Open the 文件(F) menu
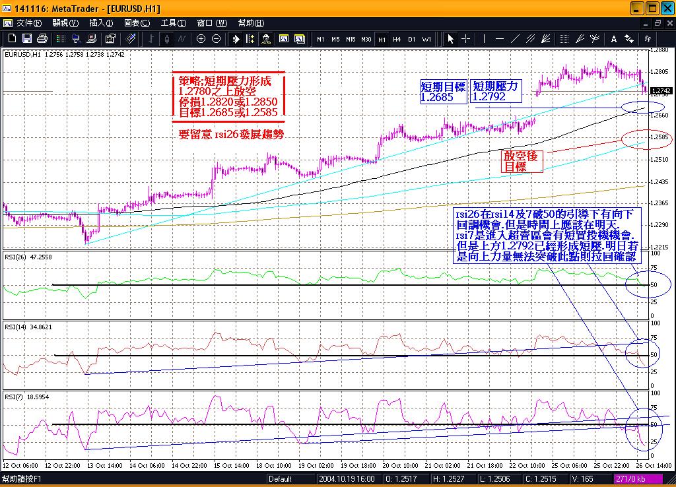 pos(29,23)
